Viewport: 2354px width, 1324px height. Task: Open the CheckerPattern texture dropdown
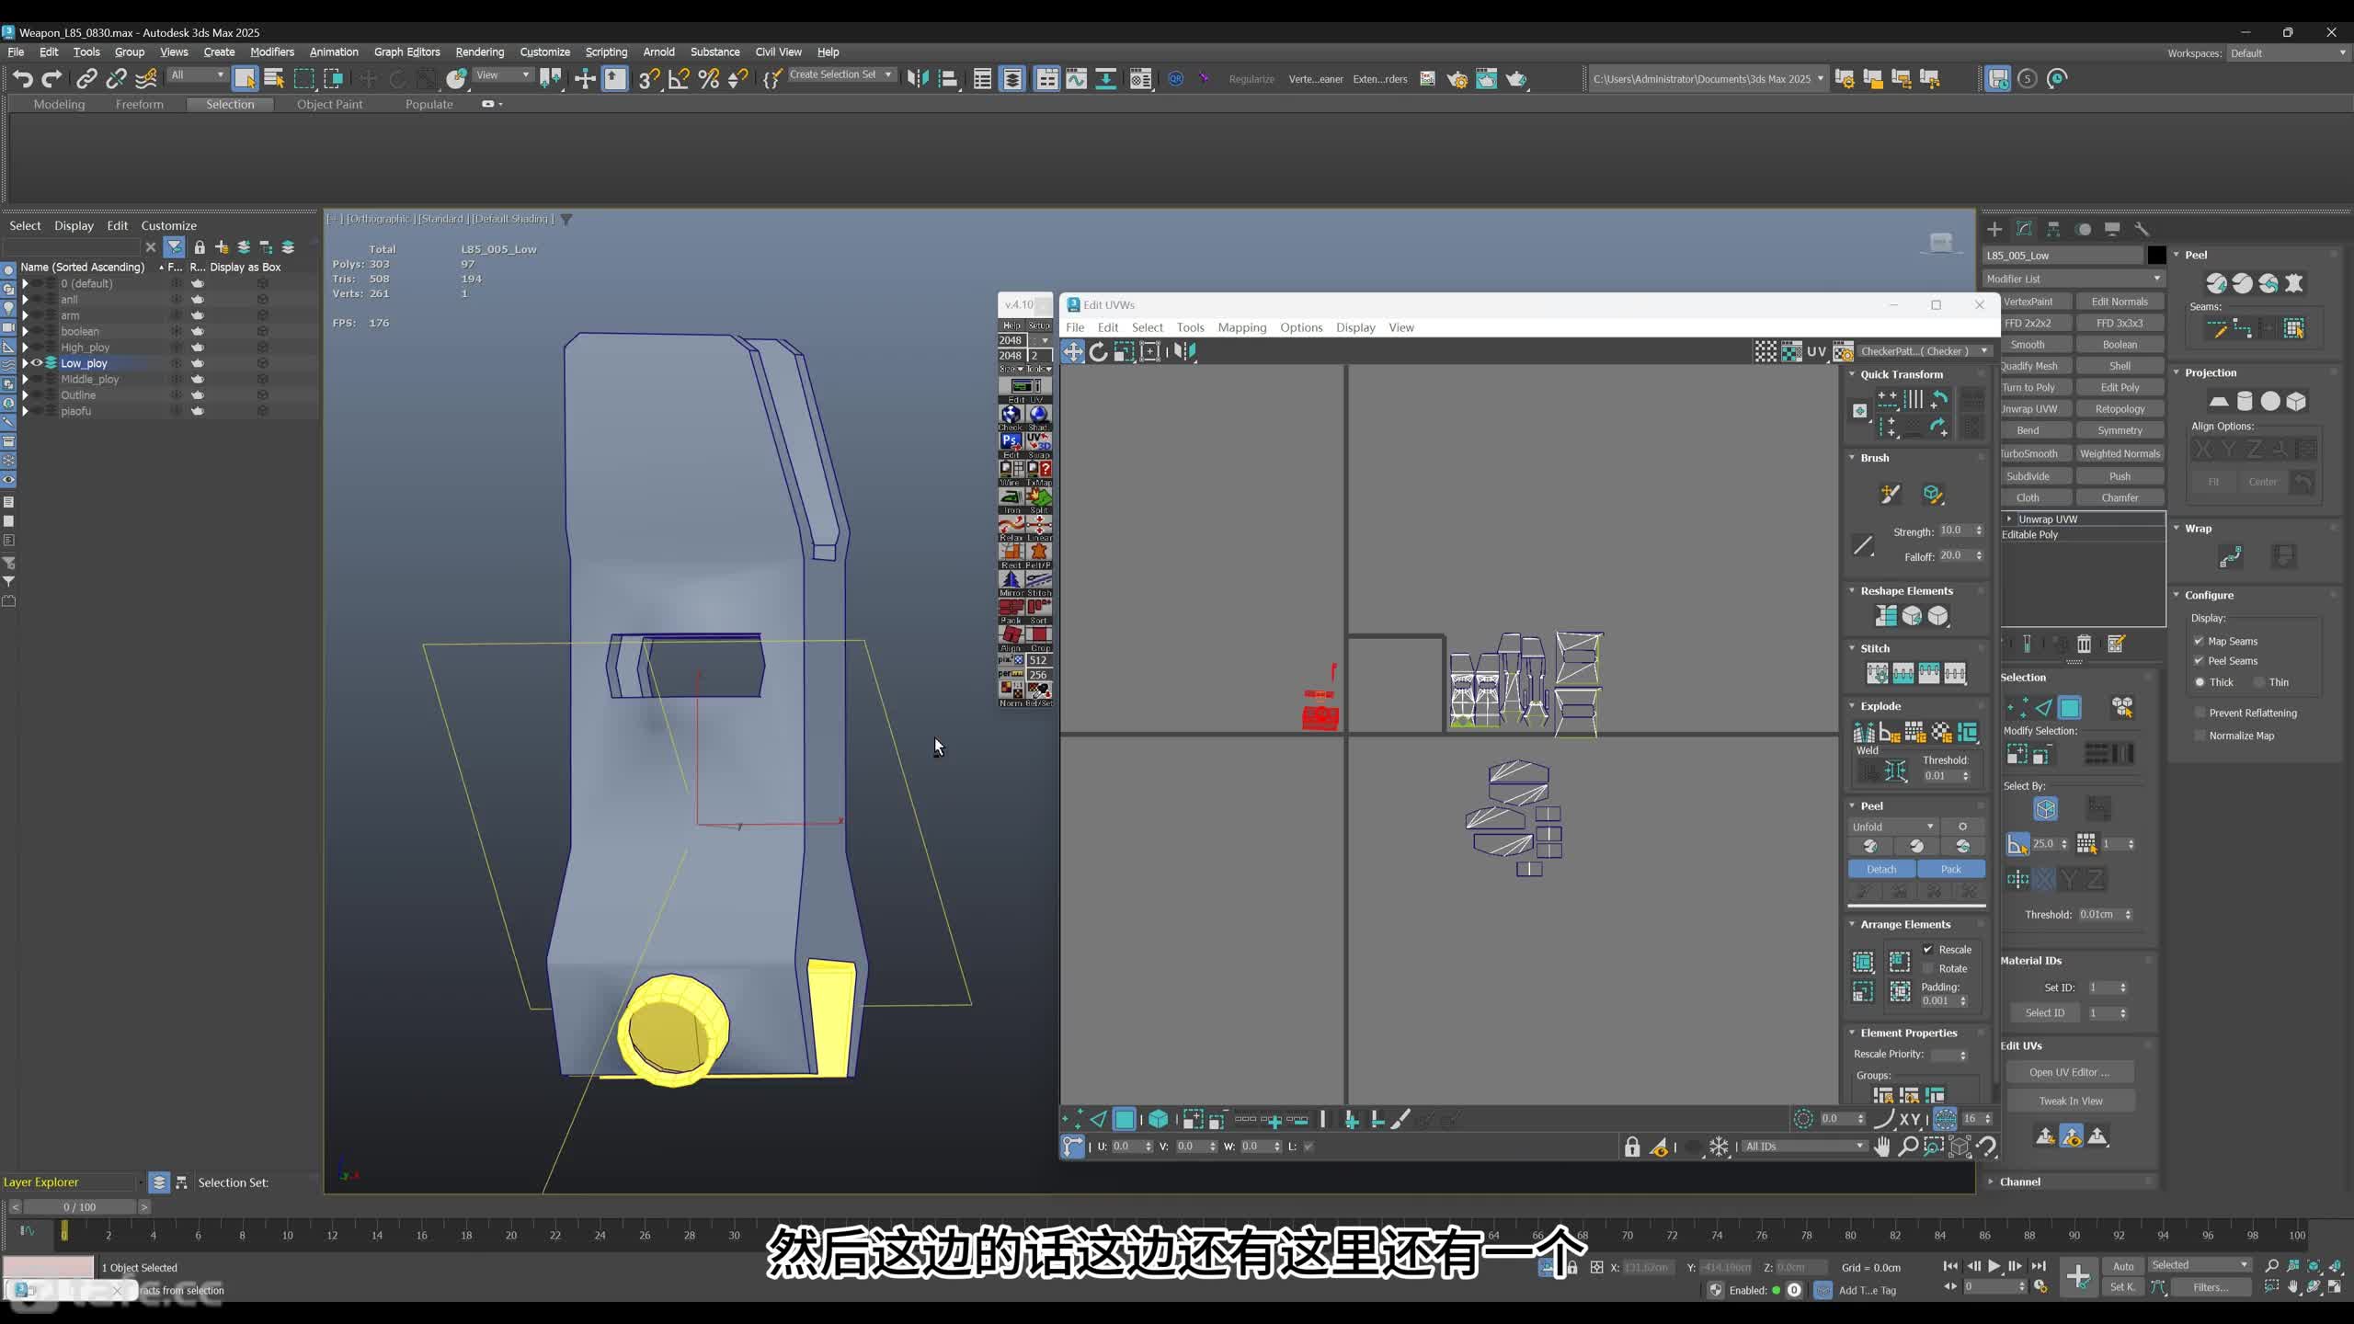tap(1923, 351)
